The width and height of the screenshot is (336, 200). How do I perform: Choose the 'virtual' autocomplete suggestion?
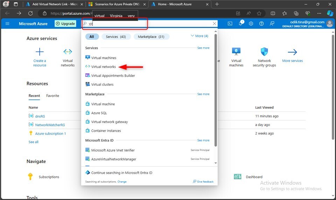coord(99,16)
